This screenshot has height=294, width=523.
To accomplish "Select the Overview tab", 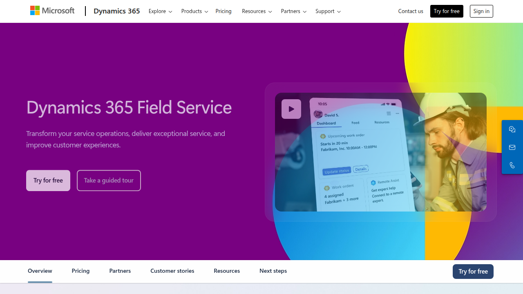I will (40, 271).
